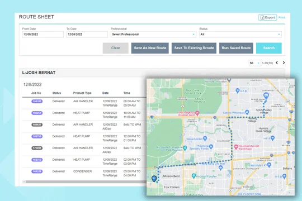Click the Mission Bend map label

[171, 176]
